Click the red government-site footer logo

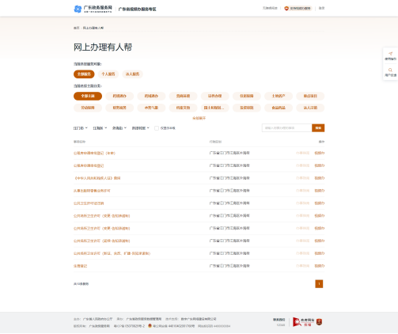[x=304, y=322]
